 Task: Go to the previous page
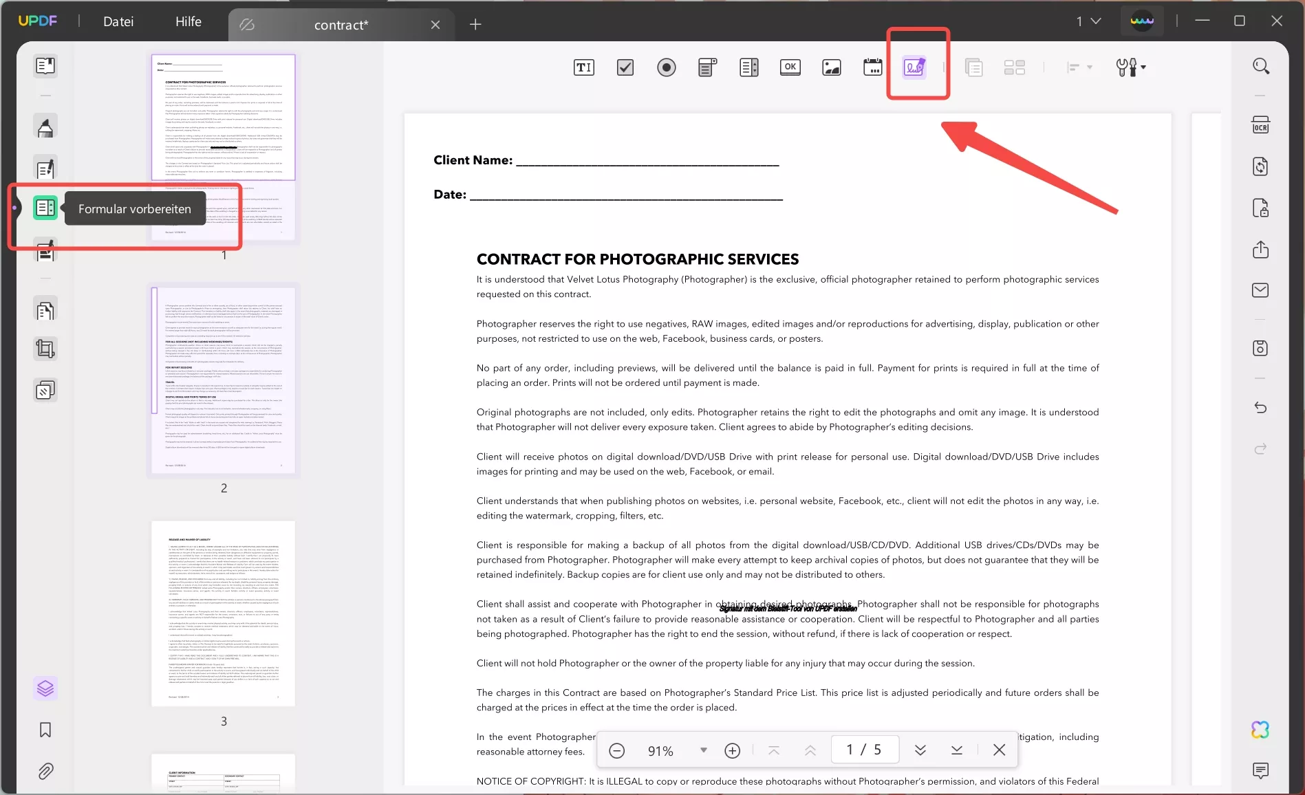pos(810,750)
